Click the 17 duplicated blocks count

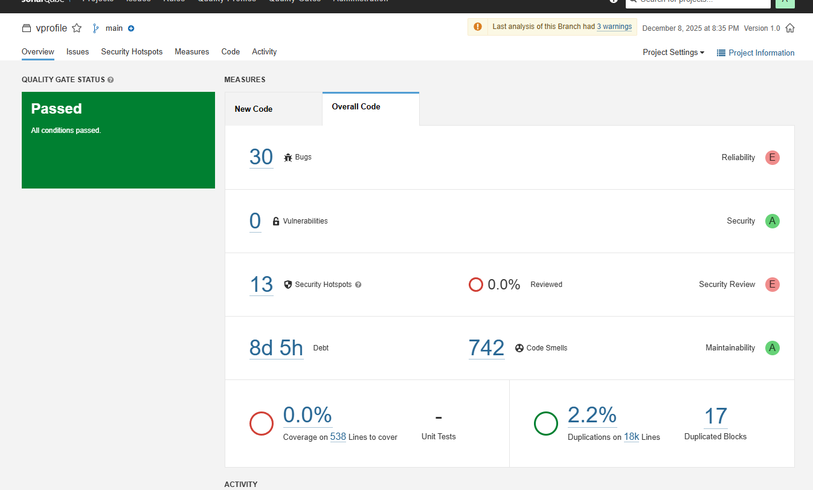(x=716, y=416)
